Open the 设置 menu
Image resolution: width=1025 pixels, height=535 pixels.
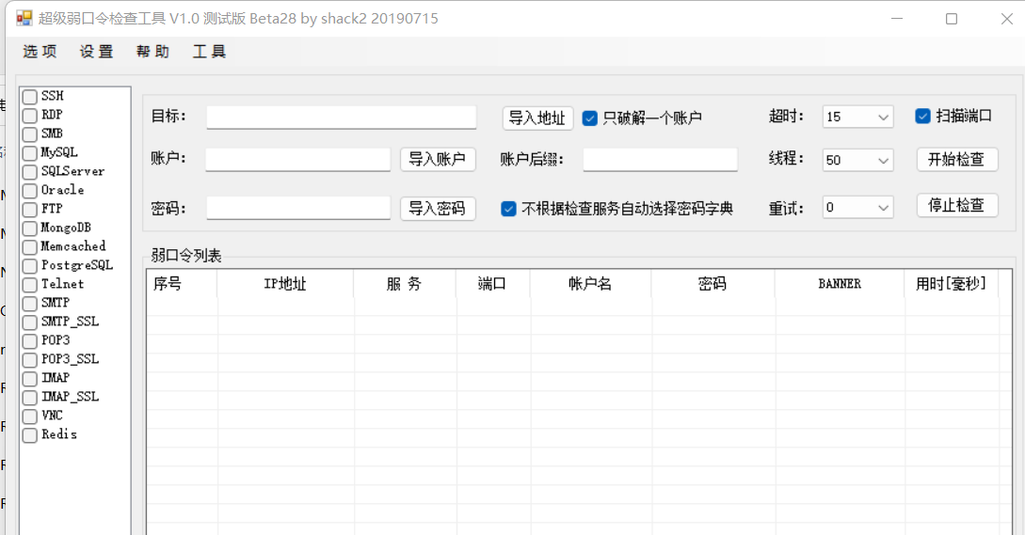coord(96,52)
